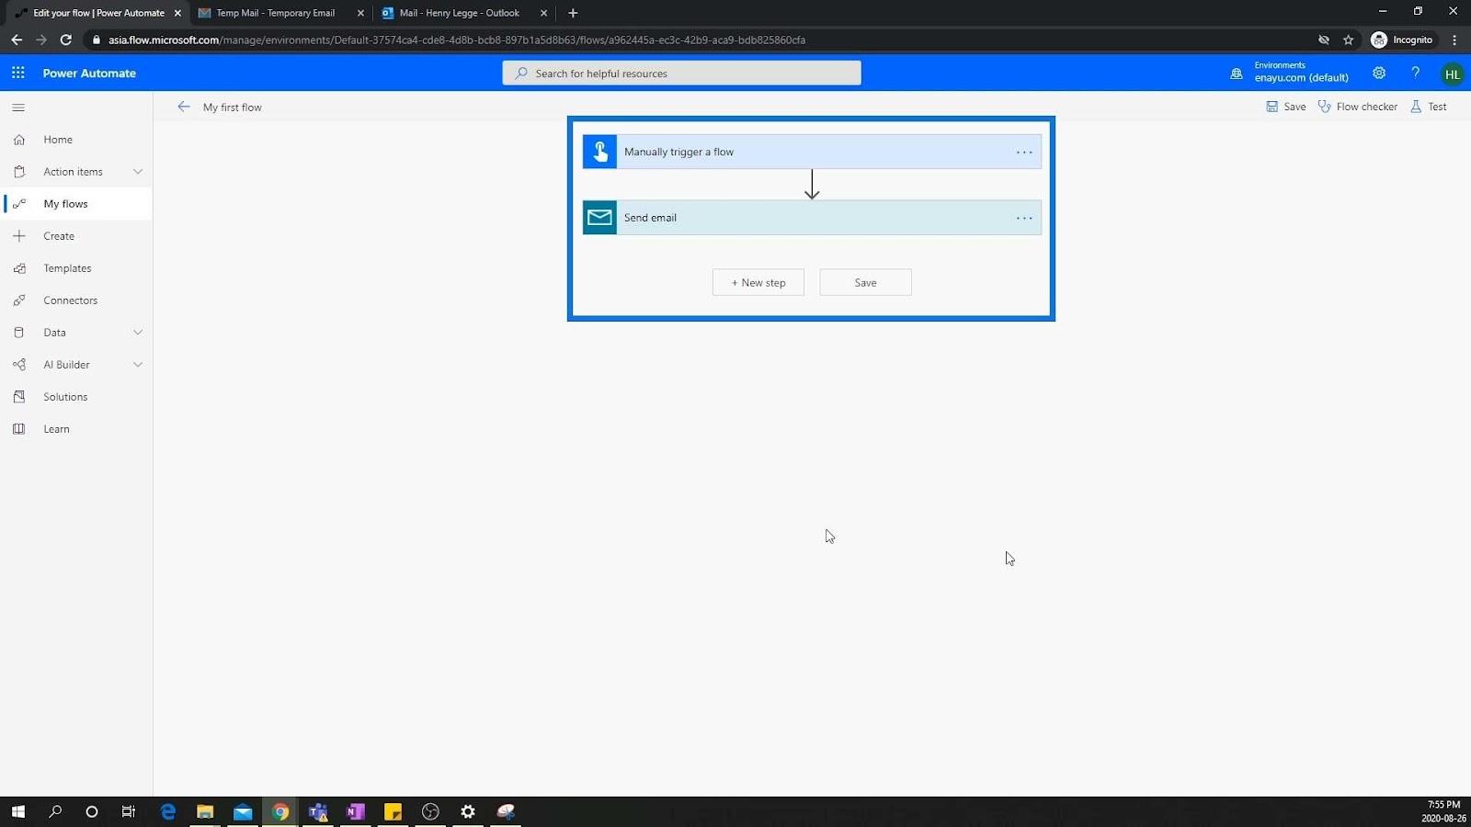
Task: Open Settings gear in Power Automate header
Action: (x=1379, y=73)
